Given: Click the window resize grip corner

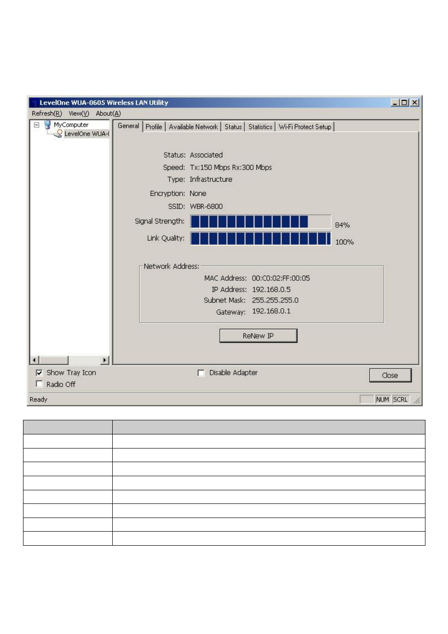Looking at the screenshot, I should click(417, 400).
